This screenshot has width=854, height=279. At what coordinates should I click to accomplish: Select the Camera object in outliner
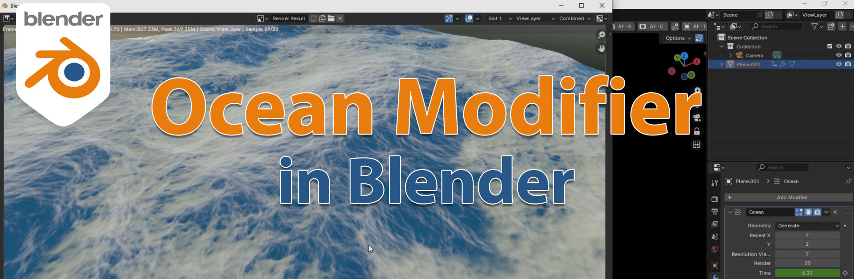pyautogui.click(x=754, y=55)
